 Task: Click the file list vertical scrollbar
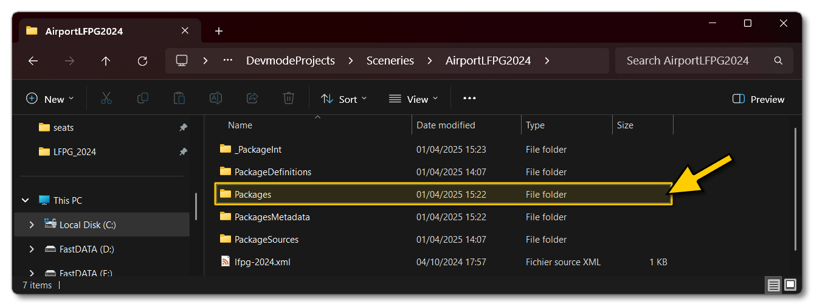[x=795, y=189]
